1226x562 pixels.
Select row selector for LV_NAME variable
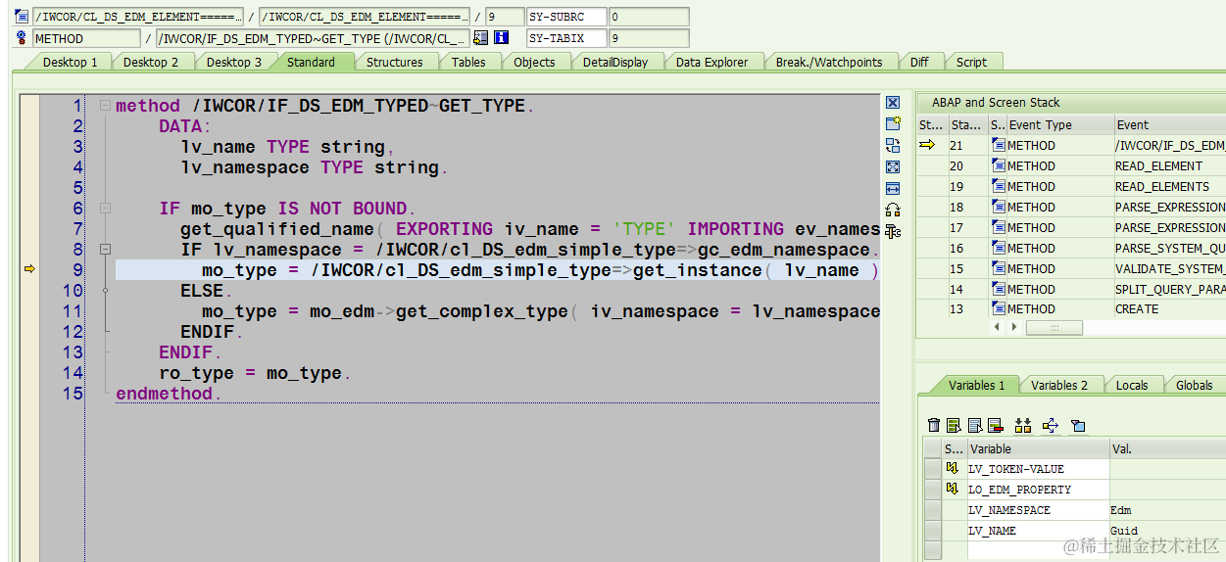tap(933, 531)
